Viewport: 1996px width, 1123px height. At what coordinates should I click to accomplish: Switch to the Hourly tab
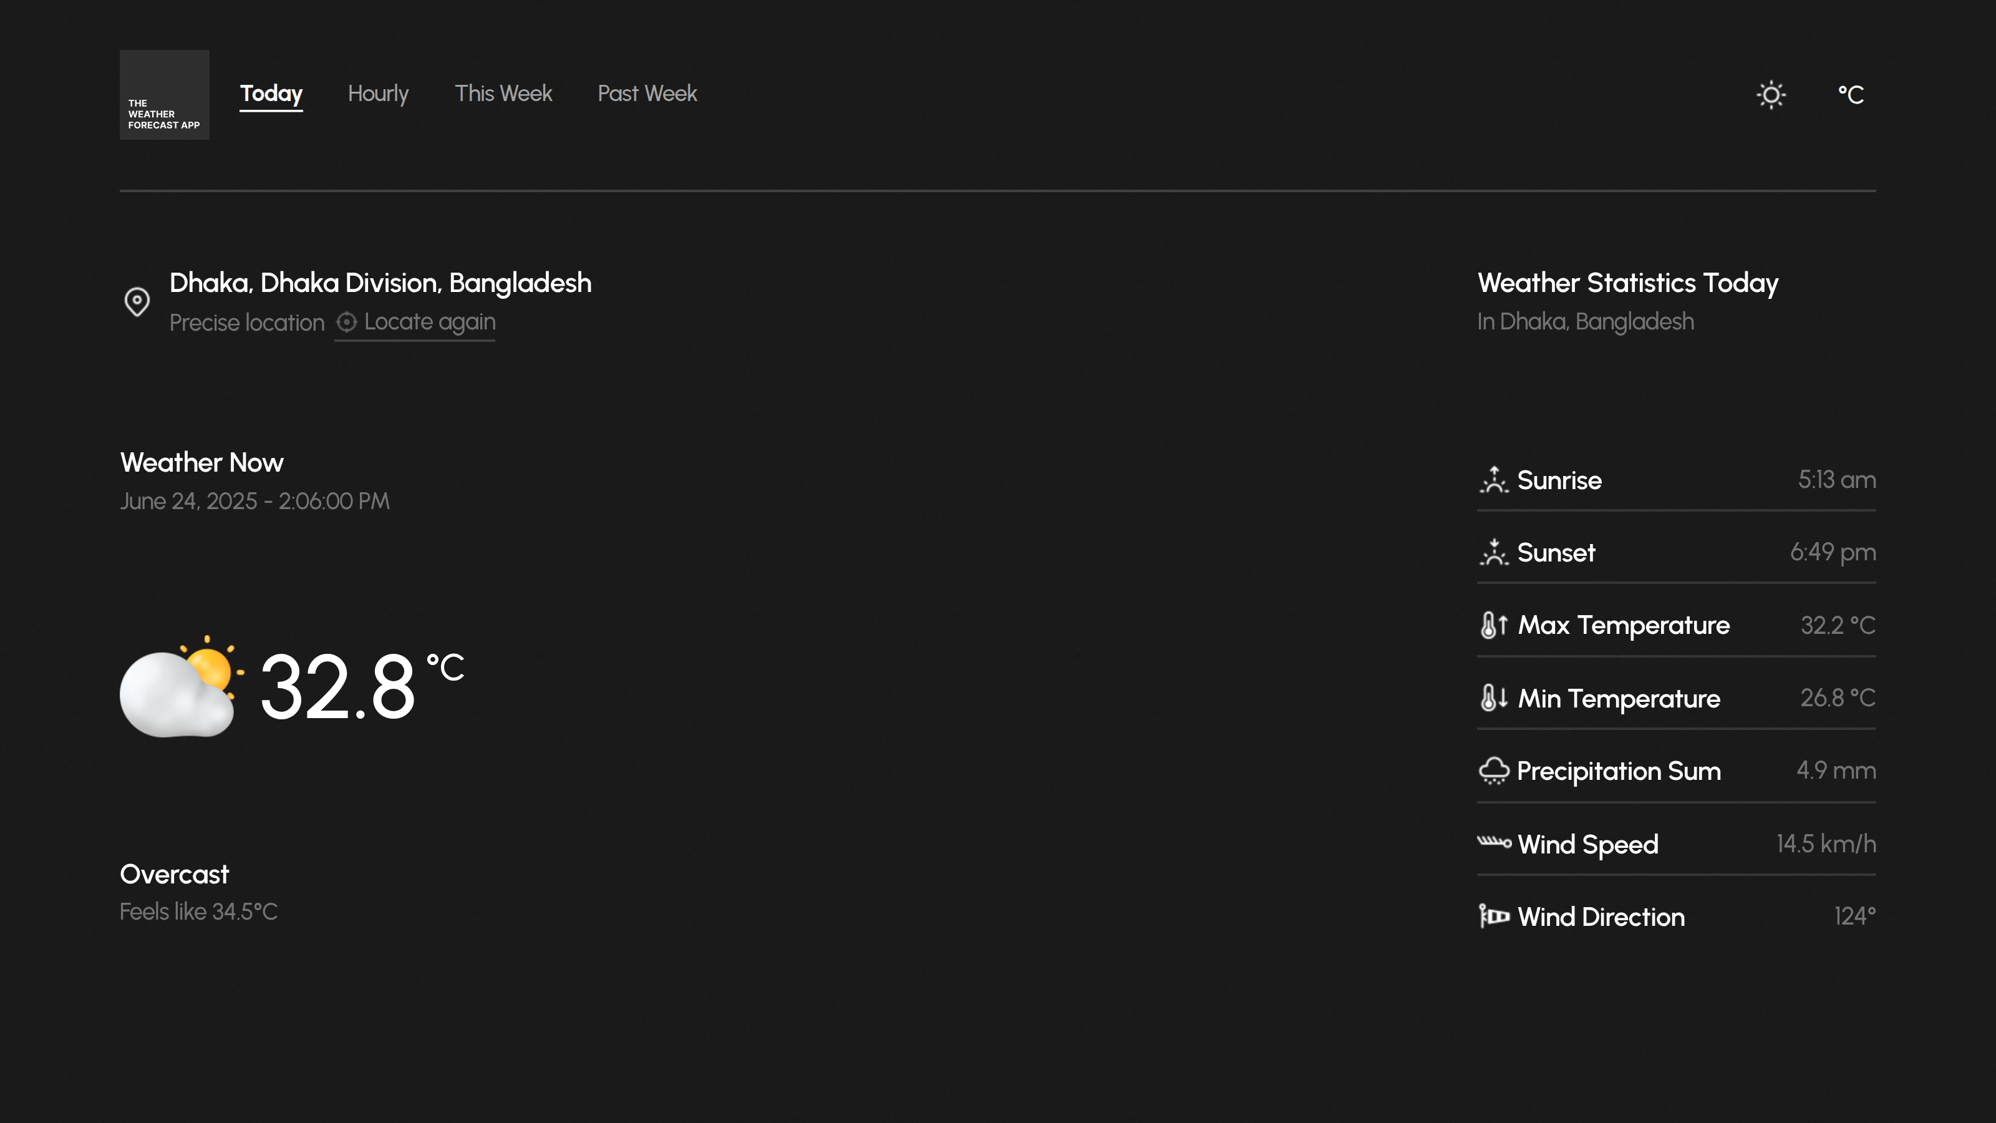[x=377, y=94]
